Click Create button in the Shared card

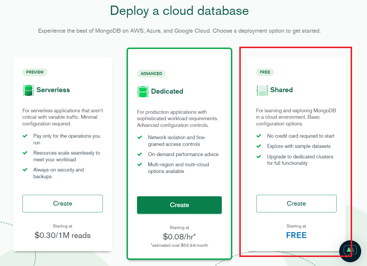point(296,204)
